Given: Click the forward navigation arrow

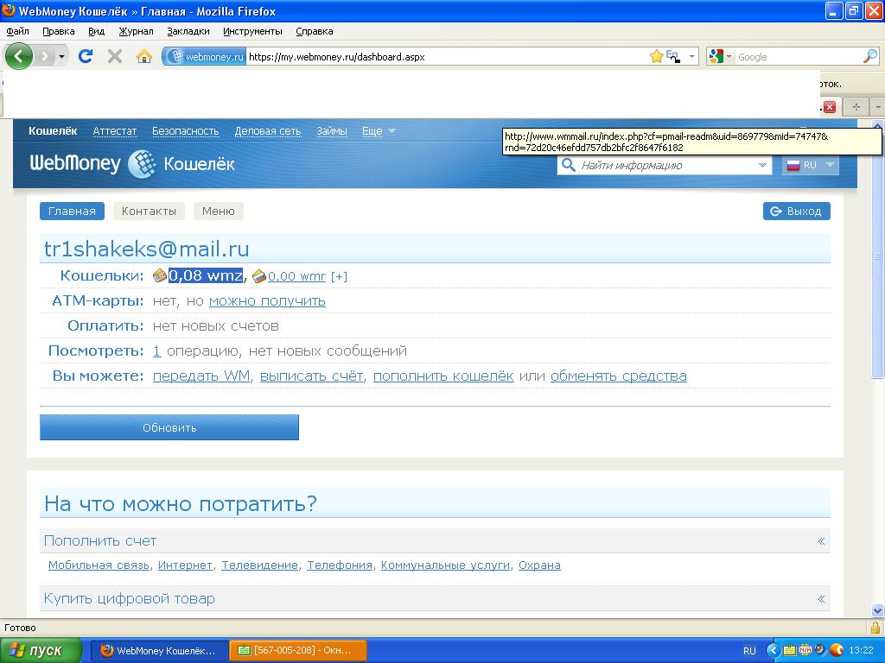Looking at the screenshot, I should click(45, 56).
